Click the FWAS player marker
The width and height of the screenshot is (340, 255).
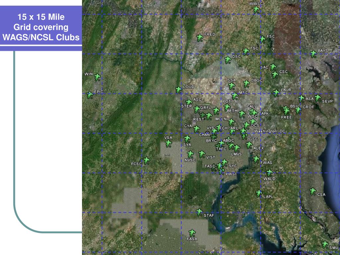(x=256, y=159)
